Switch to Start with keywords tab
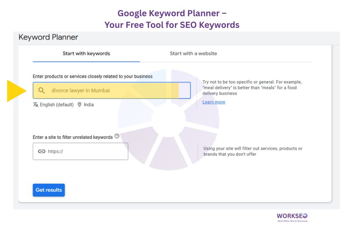 [x=86, y=54]
